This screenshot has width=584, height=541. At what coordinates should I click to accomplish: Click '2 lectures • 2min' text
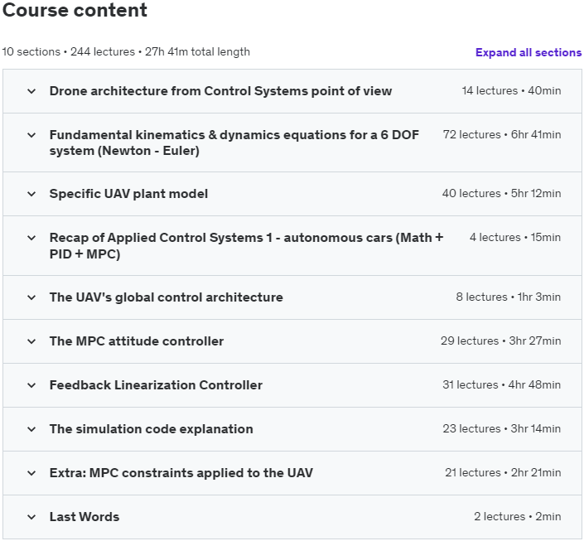(x=518, y=517)
